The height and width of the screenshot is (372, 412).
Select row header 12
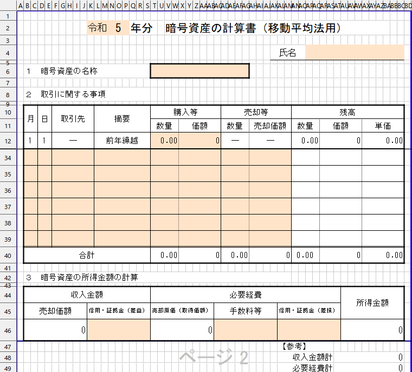point(8,141)
